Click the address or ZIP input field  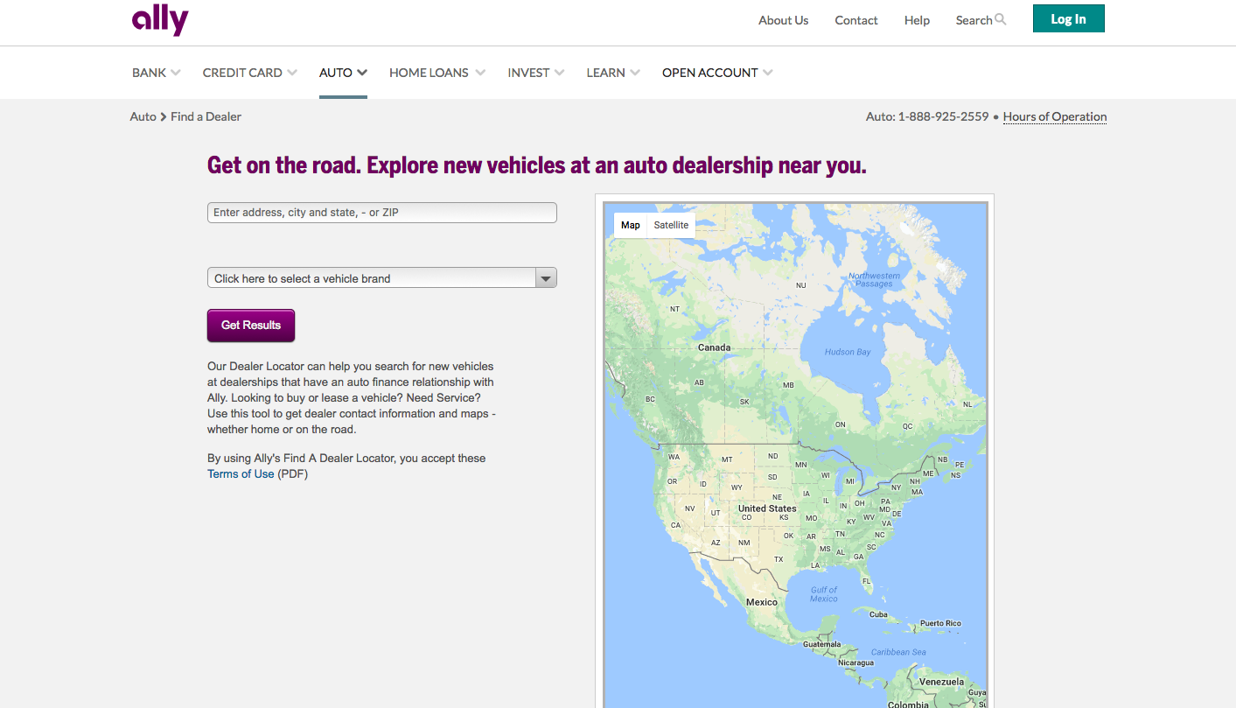pyautogui.click(x=381, y=213)
